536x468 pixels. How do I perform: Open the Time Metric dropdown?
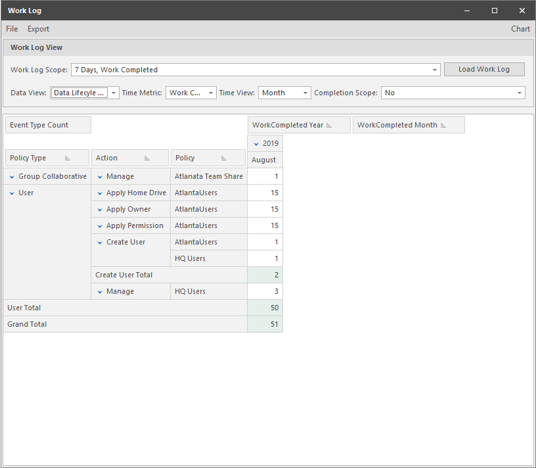(211, 93)
